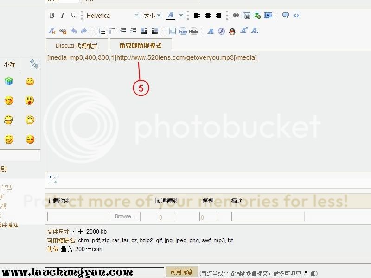
Task: Click the 描述 description input field
Action: coord(268,216)
